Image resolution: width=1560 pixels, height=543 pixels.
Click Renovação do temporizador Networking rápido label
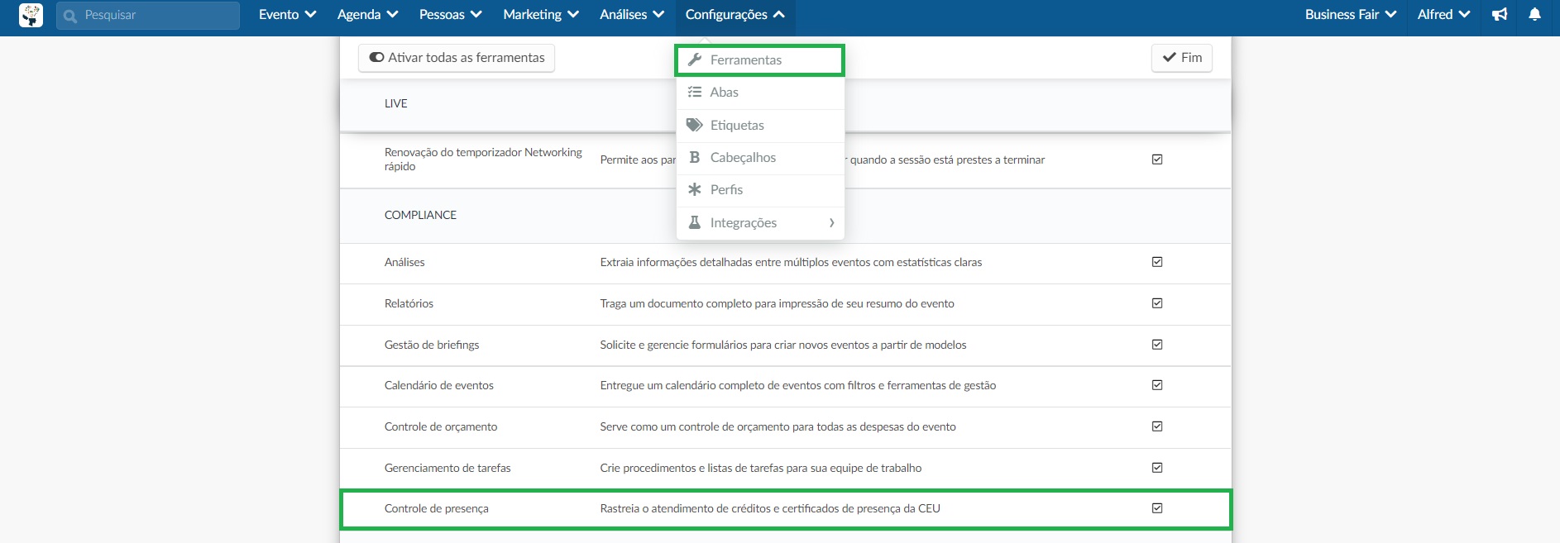click(x=483, y=160)
